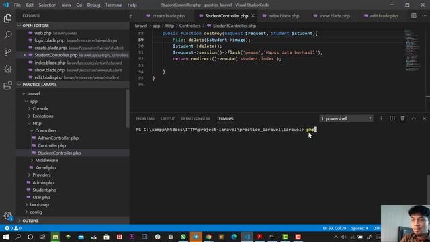Open Source Control view in activity bar

click(7, 52)
